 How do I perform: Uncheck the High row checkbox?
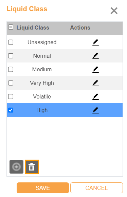(11, 110)
